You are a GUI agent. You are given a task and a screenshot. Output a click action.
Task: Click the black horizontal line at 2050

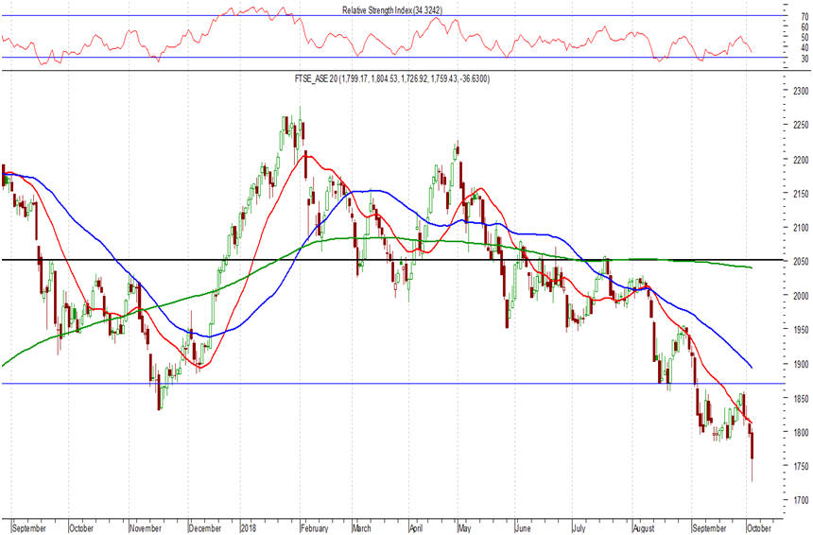coord(392,260)
